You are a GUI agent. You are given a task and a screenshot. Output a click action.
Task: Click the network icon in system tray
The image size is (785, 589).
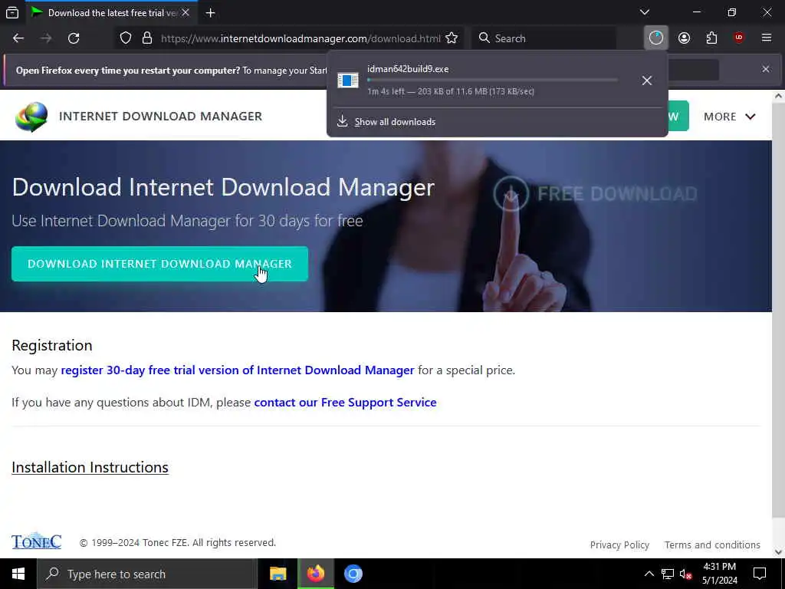click(668, 574)
